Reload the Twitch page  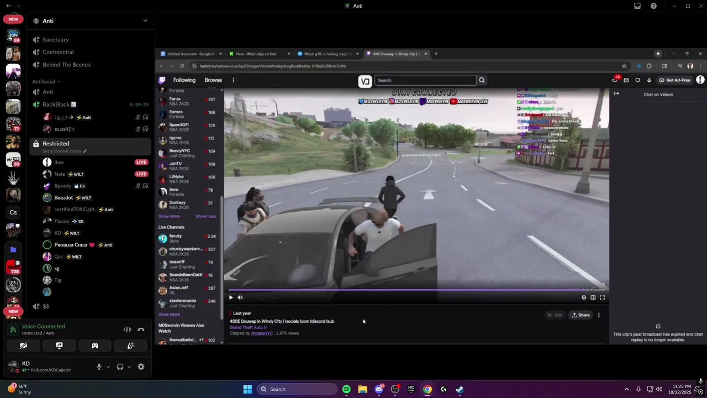(x=182, y=66)
